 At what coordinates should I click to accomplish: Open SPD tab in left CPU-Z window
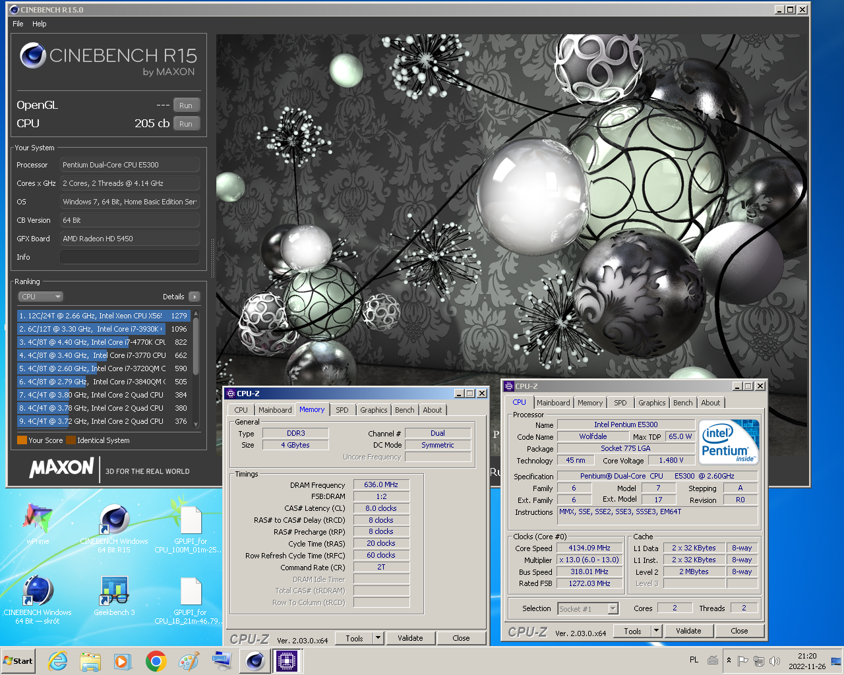click(x=342, y=410)
